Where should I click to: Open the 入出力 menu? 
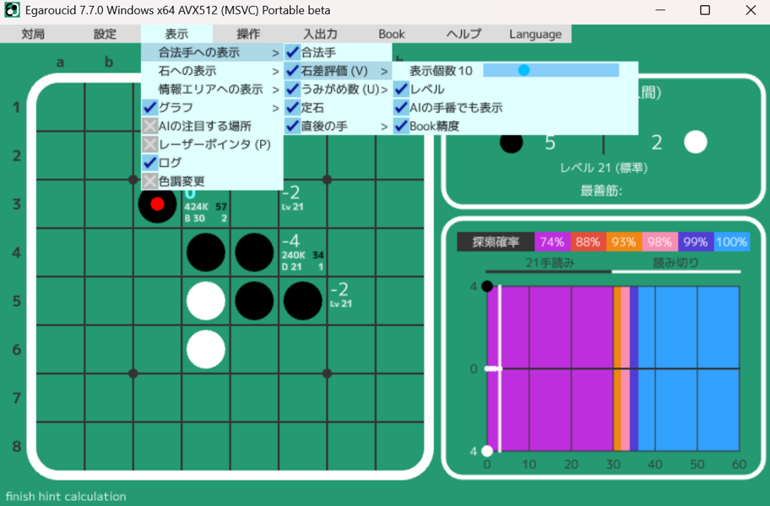coord(320,35)
